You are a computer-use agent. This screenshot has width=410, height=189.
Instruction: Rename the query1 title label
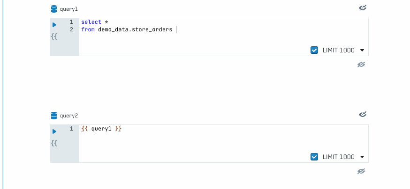point(69,9)
